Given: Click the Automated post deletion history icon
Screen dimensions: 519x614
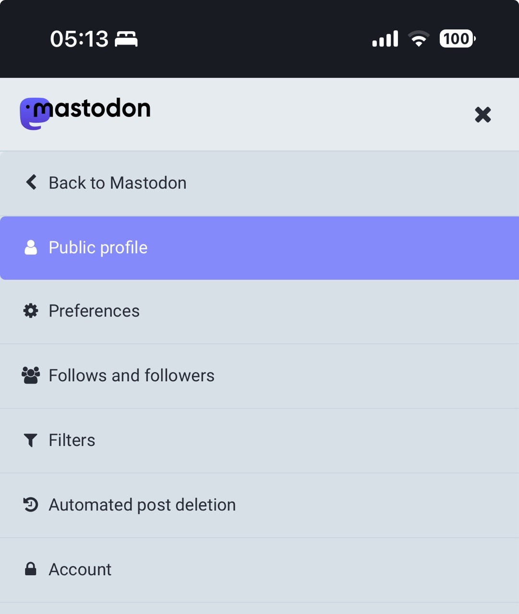Looking at the screenshot, I should pyautogui.click(x=31, y=505).
